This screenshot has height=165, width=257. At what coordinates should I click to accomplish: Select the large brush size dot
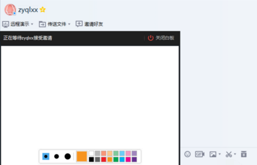pos(67,156)
